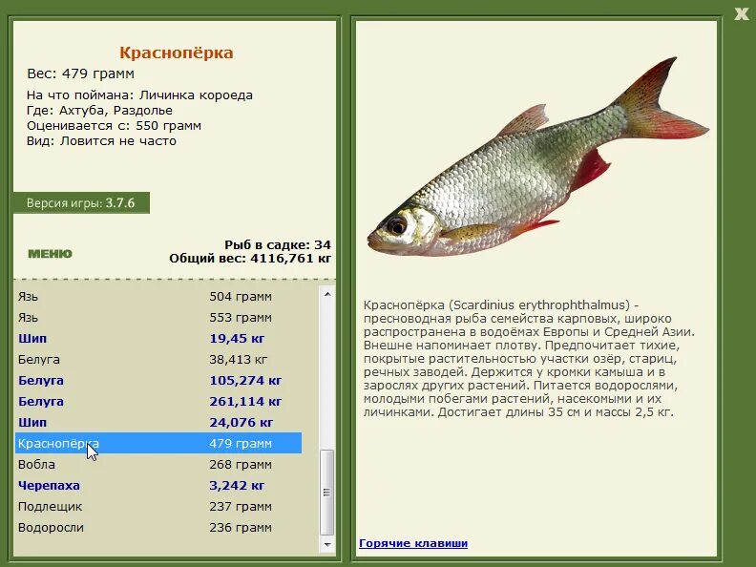Screen dimensions: 756x567
Task: Select the Подлещик 237 грамм row
Action: pyautogui.click(x=158, y=507)
